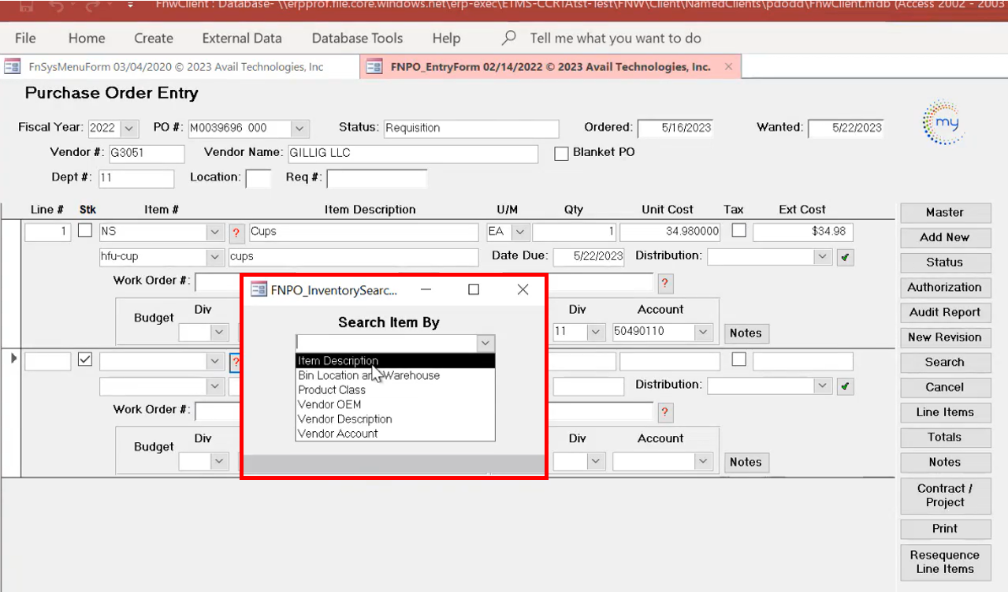The width and height of the screenshot is (1008, 592).
Task: Click the colorful 'my' logo icon
Action: pyautogui.click(x=943, y=122)
